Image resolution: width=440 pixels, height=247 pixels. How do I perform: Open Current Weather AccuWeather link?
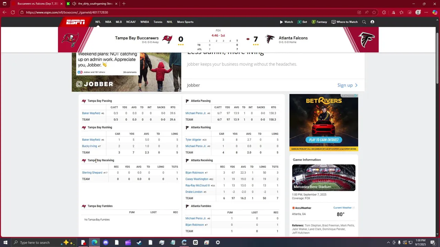344,208
